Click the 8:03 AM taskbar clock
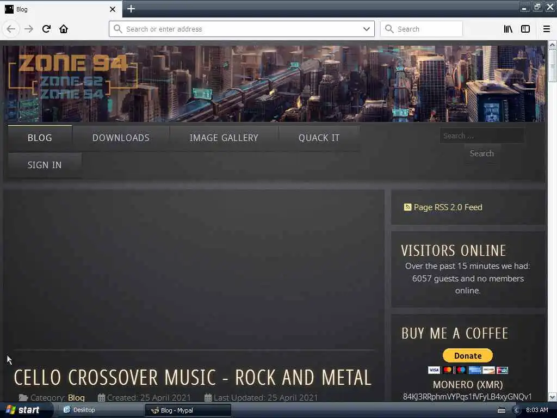The image size is (557, 418). (x=537, y=410)
